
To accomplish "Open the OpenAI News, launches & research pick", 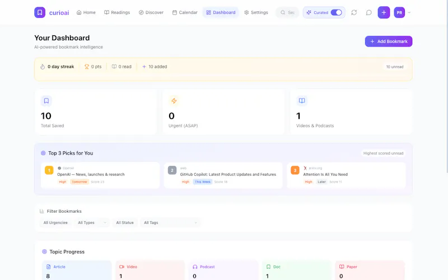I will pos(100,175).
